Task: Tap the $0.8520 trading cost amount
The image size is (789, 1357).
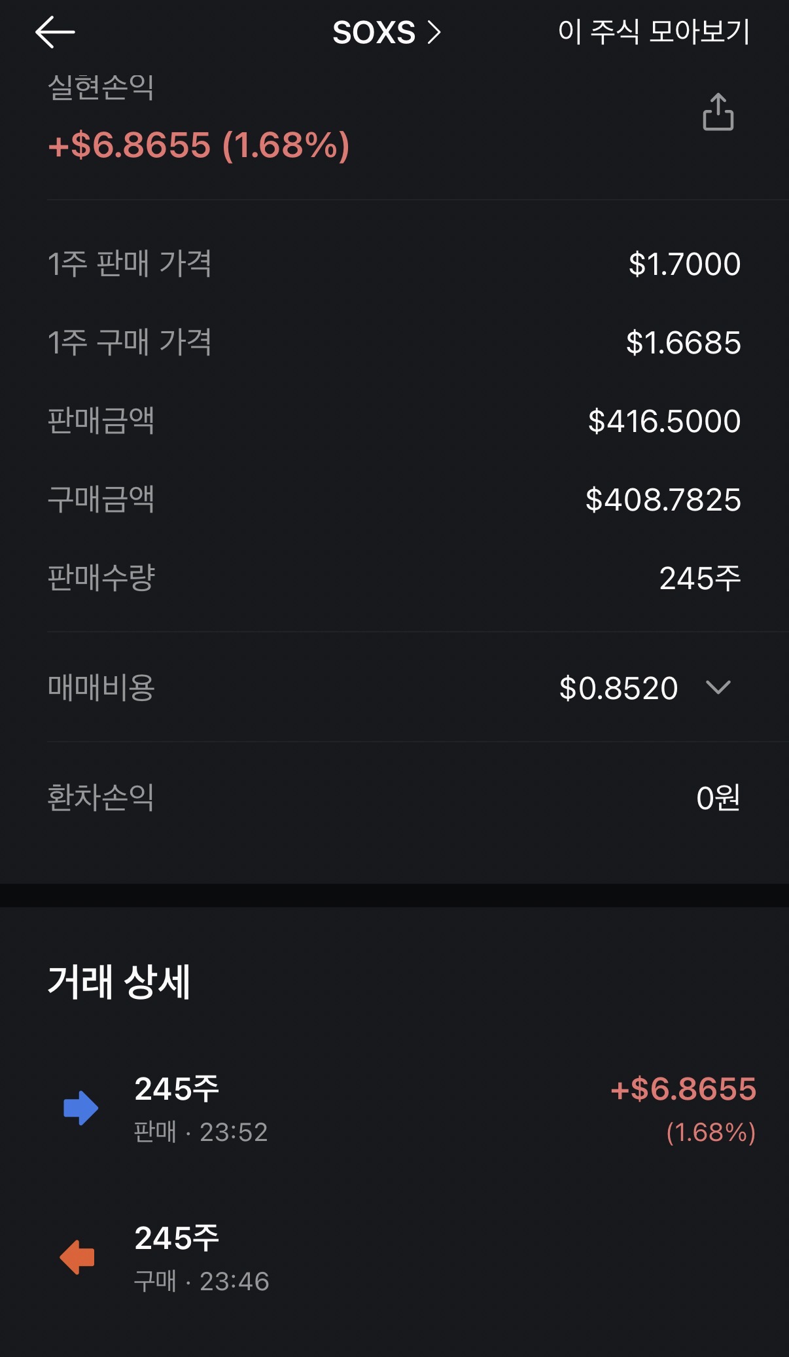Action: 618,688
